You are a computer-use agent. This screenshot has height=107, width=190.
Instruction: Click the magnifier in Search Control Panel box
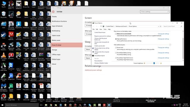pos(181,26)
